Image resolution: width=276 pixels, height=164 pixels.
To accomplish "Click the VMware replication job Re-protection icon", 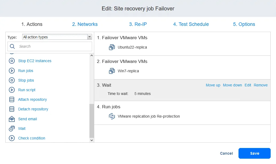I will click(x=112, y=116).
